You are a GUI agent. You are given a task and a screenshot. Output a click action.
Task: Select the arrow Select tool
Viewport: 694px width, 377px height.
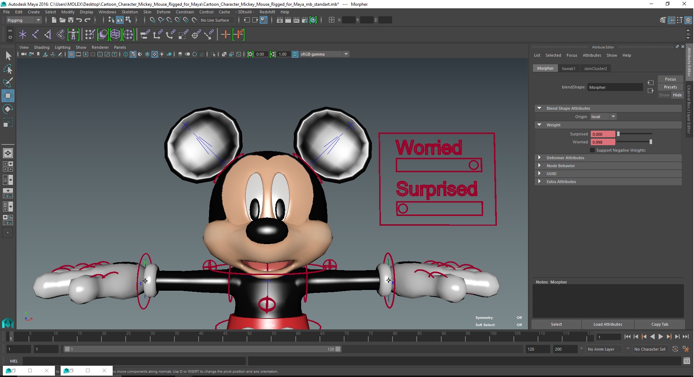[x=8, y=56]
